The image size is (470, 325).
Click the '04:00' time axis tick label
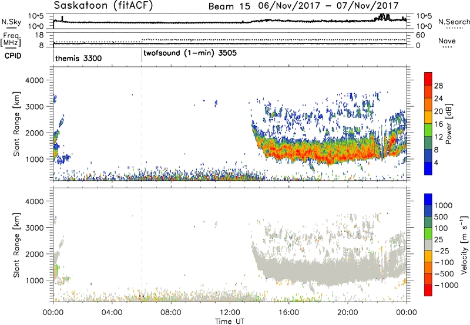click(x=112, y=313)
